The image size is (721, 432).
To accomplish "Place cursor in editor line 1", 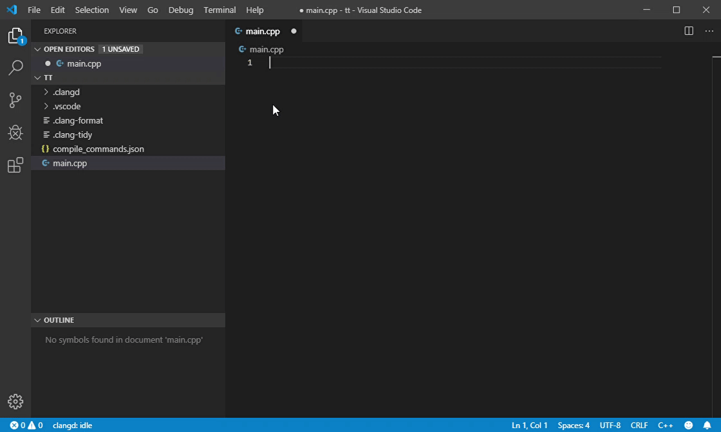I will 464,62.
